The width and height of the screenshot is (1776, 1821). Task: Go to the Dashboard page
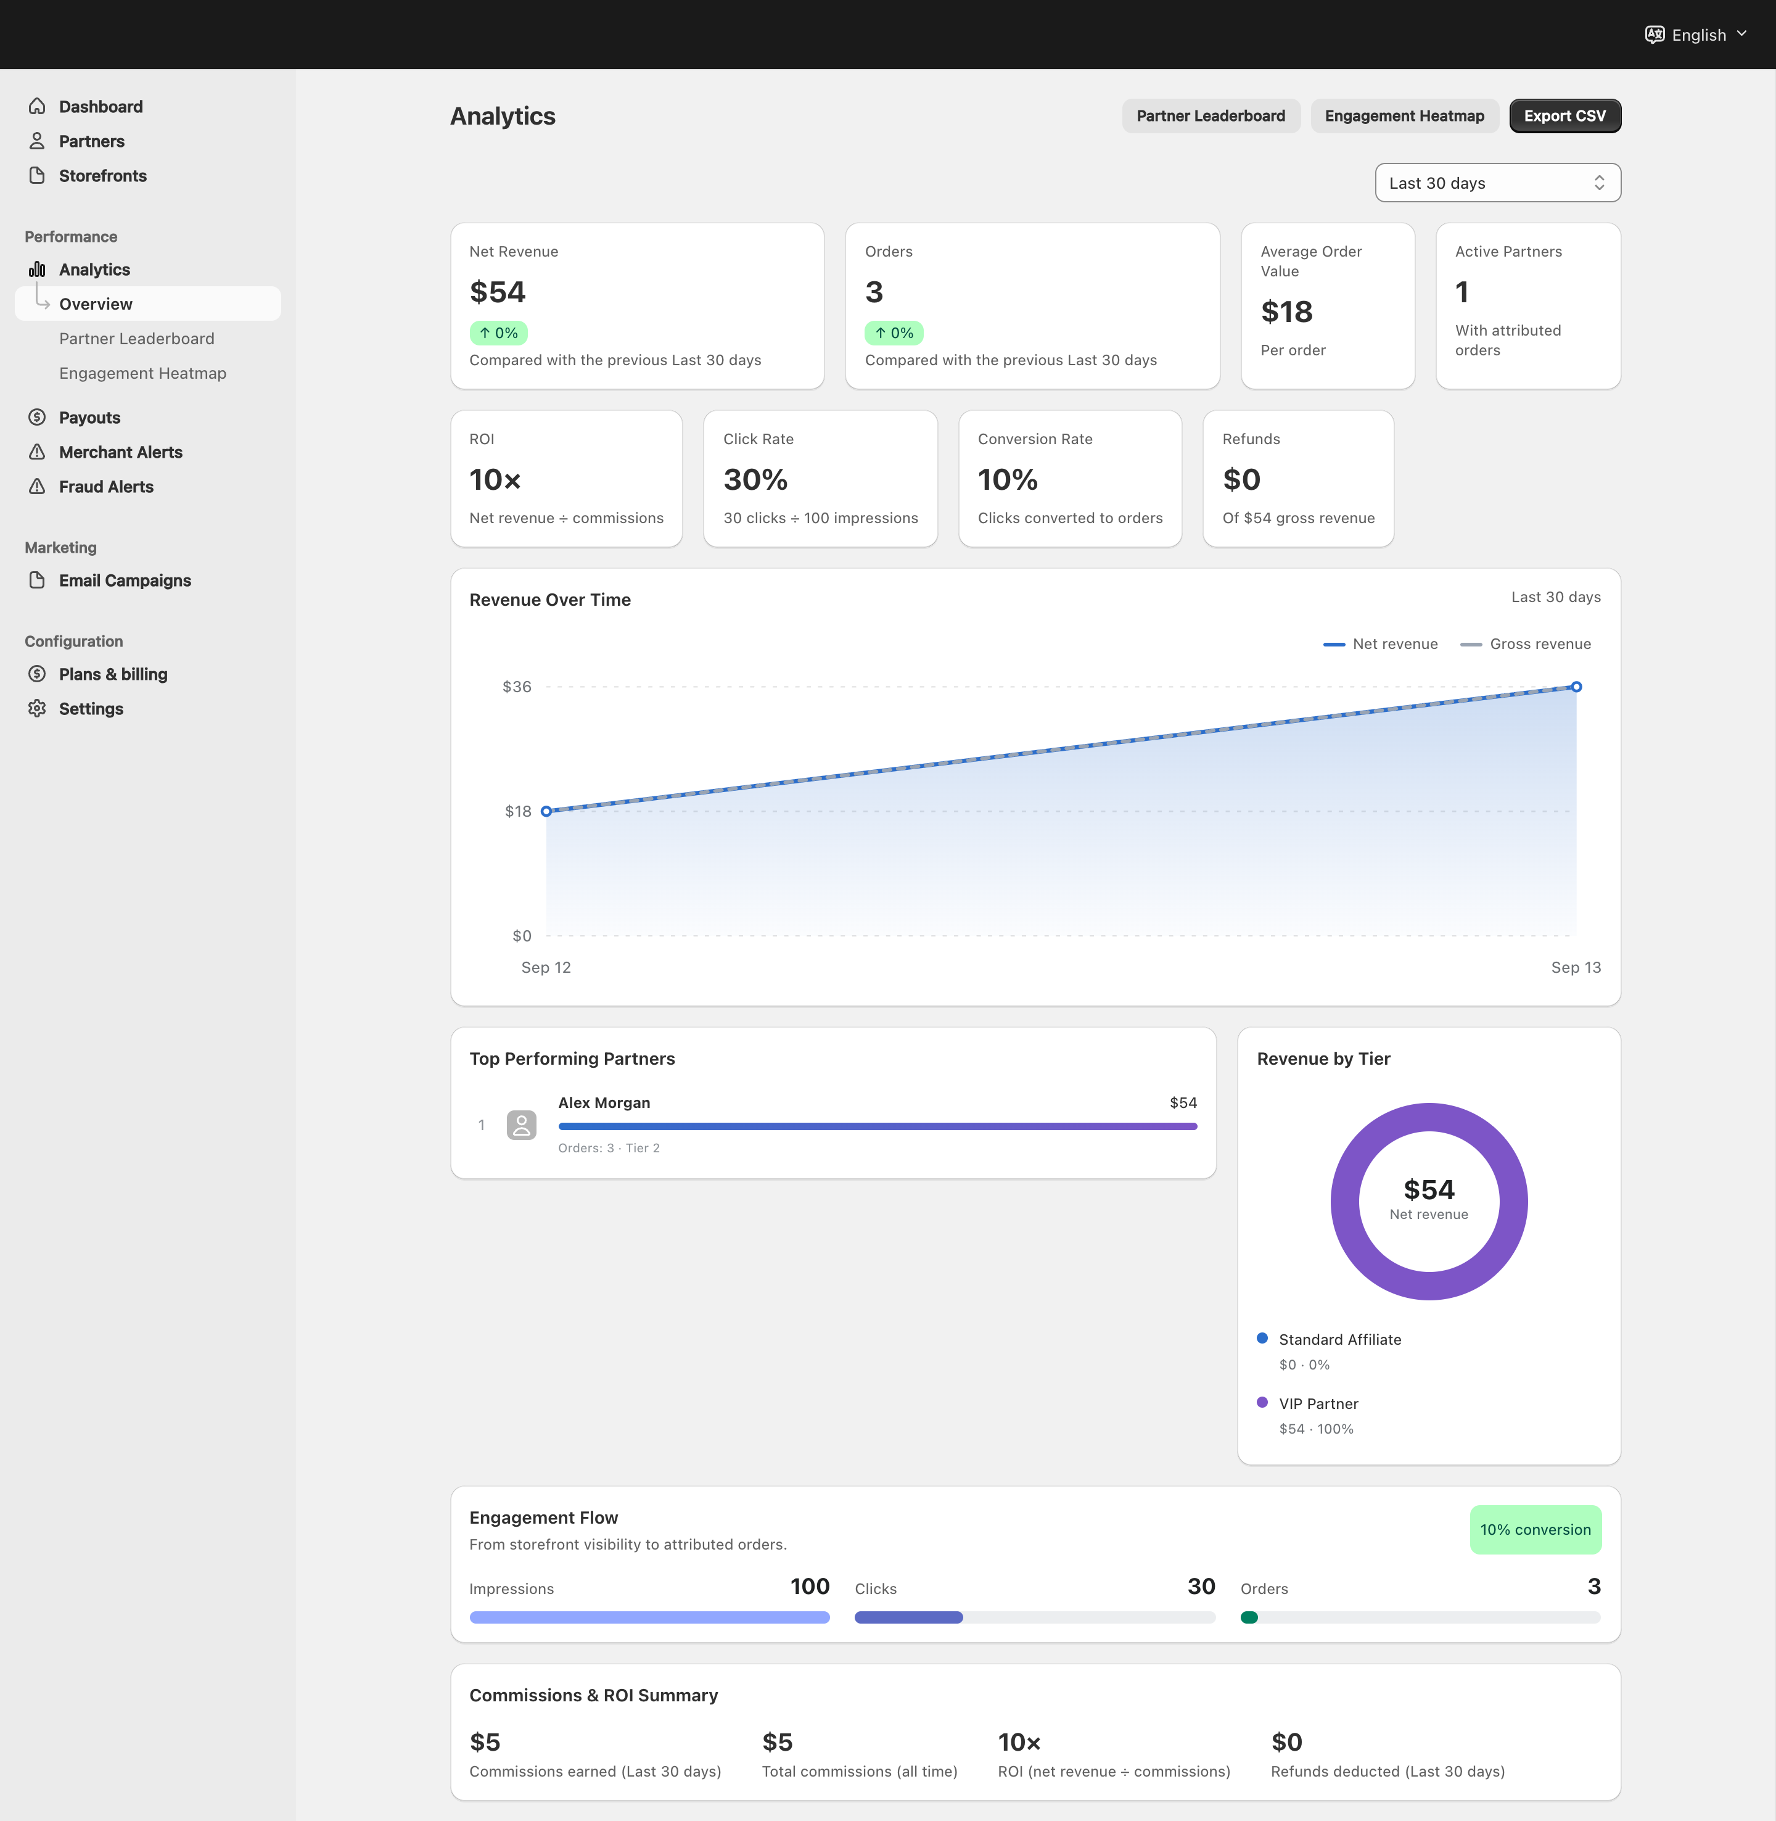click(x=101, y=106)
